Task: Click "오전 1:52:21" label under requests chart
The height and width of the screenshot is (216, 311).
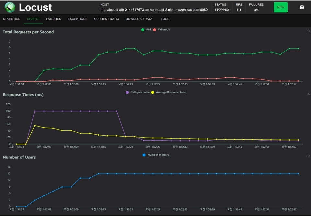Action: [126, 84]
